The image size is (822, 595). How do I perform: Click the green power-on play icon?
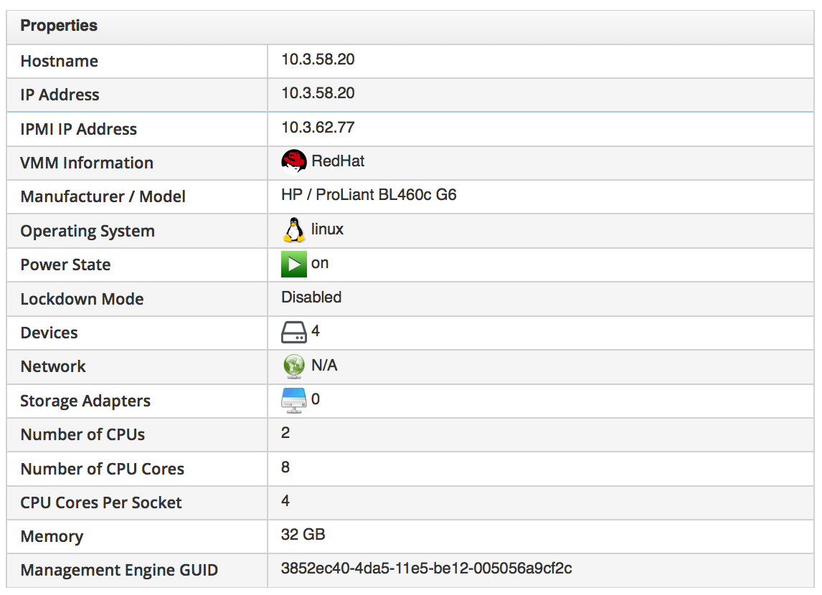point(293,264)
